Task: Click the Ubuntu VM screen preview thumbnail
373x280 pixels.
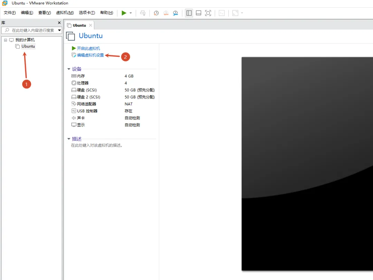Action: pyautogui.click(x=307, y=164)
